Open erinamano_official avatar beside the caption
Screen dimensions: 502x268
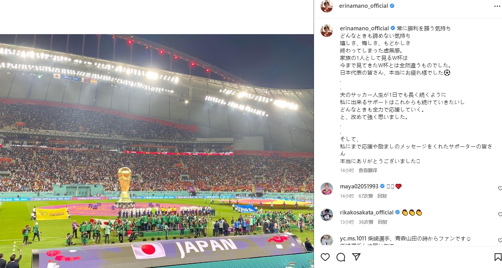click(327, 31)
